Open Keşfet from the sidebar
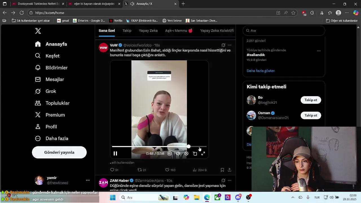Image resolution: width=361 pixels, height=203 pixels. 47,56
